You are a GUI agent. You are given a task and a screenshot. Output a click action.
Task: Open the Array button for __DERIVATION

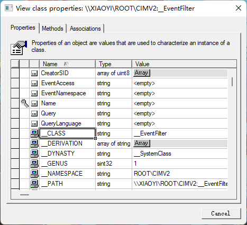point(142,143)
